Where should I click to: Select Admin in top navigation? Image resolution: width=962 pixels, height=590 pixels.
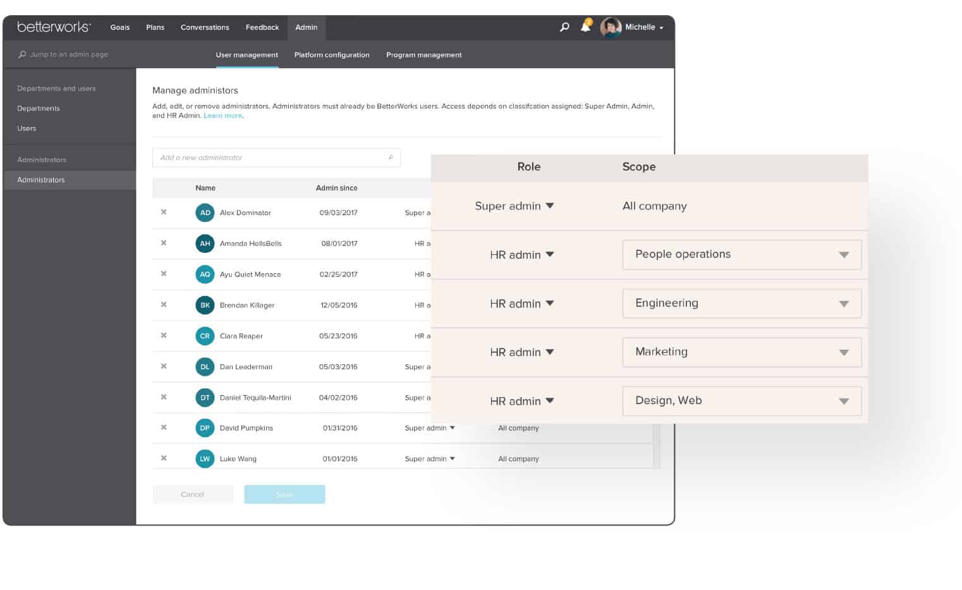coord(307,27)
